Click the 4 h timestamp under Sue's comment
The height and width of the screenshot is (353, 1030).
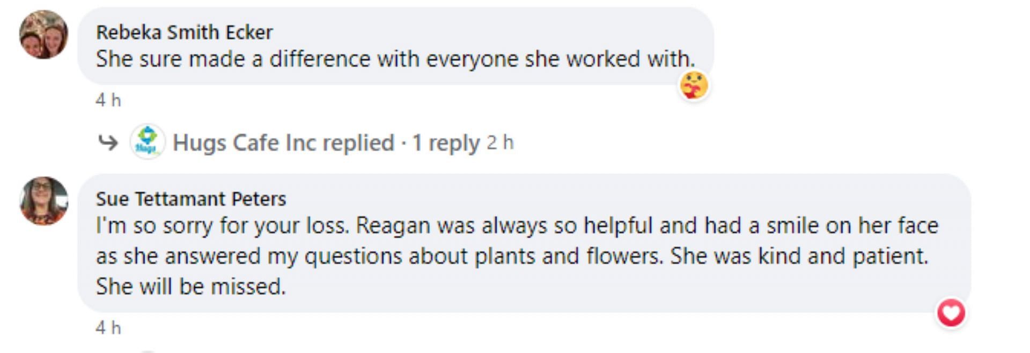(x=108, y=328)
